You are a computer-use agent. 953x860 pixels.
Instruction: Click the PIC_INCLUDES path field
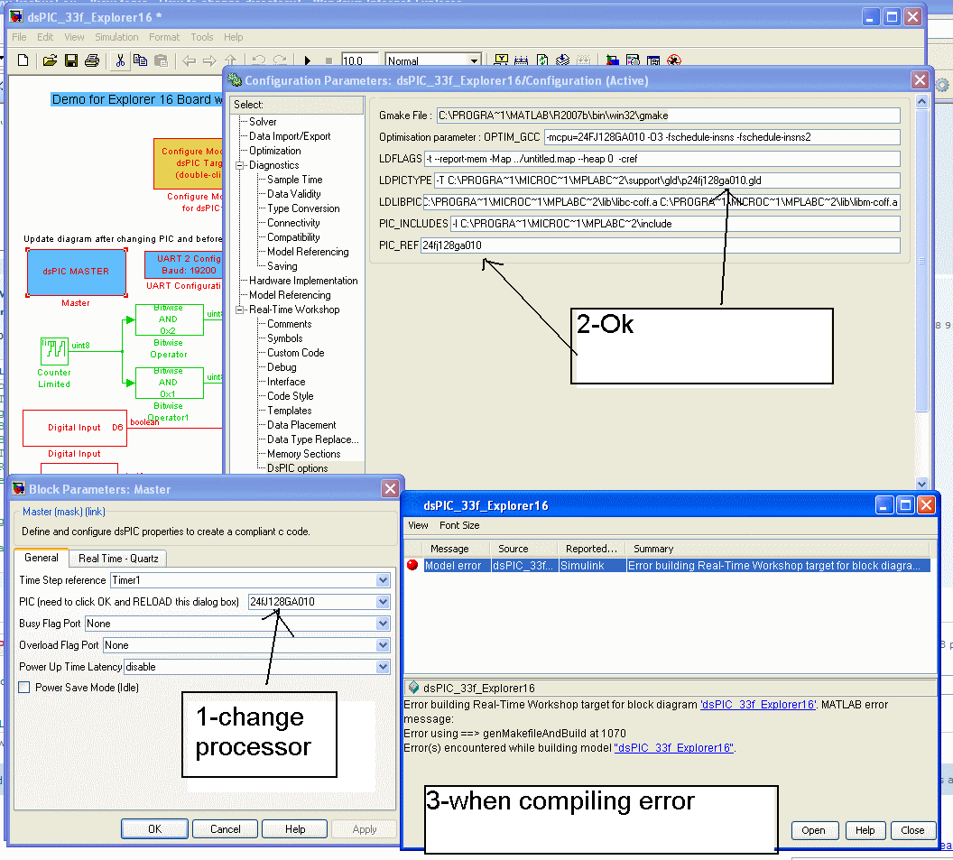click(675, 224)
